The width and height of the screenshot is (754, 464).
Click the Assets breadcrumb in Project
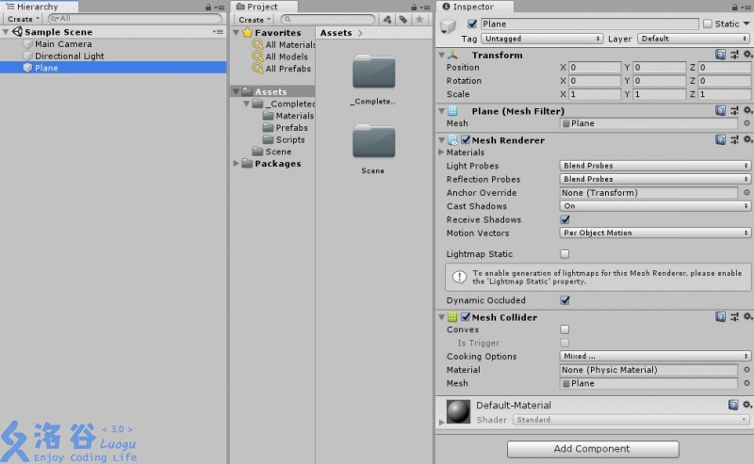pyautogui.click(x=336, y=33)
